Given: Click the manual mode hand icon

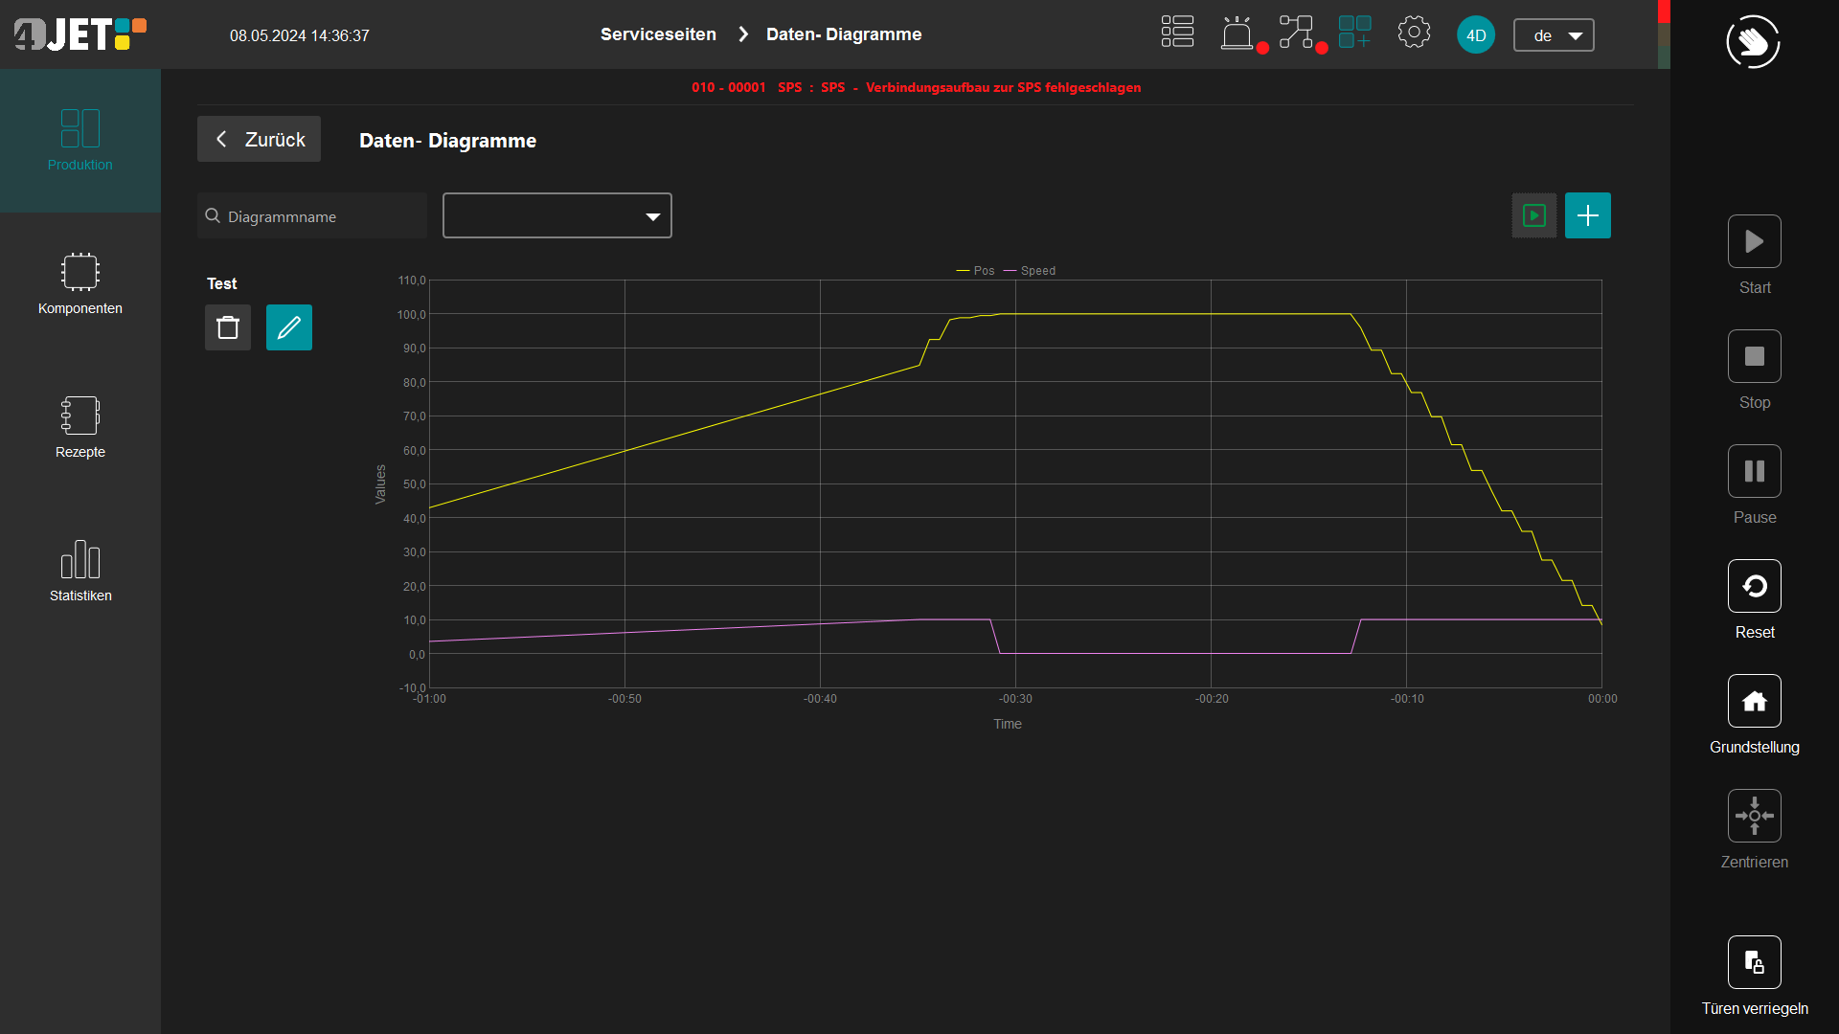Looking at the screenshot, I should pos(1753,42).
